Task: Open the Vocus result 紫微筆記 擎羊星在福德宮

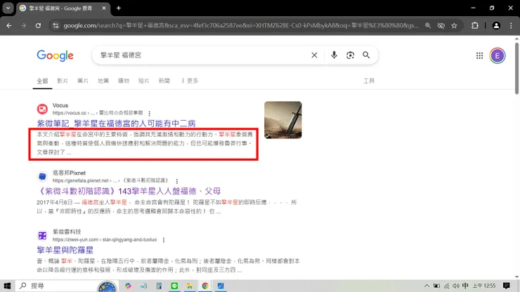Action: (x=116, y=124)
